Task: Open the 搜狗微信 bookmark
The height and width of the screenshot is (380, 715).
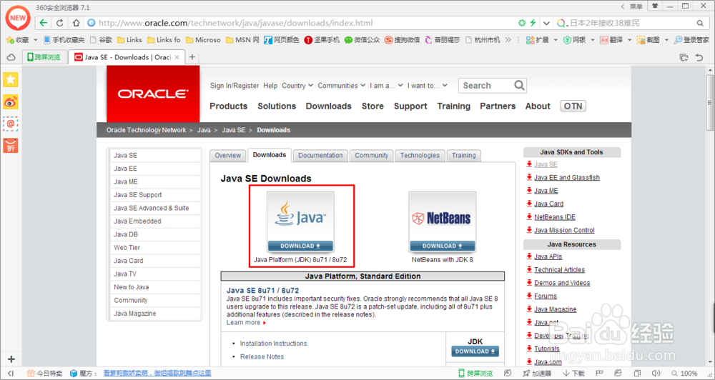Action: (402, 40)
